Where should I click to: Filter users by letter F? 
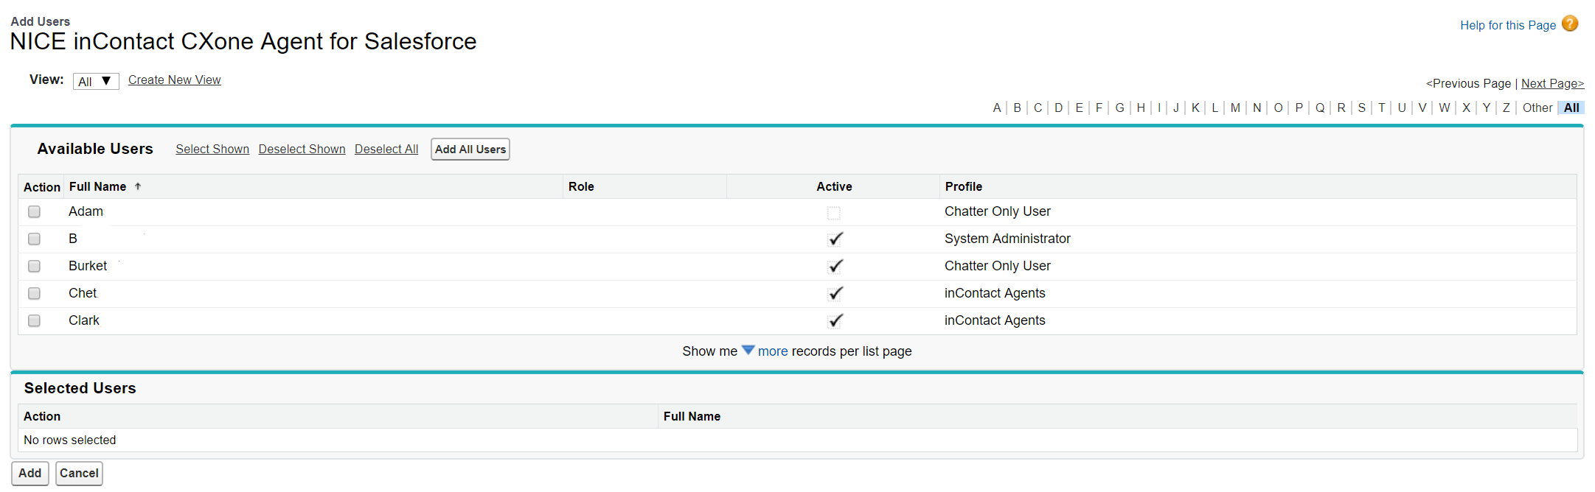(x=1099, y=108)
